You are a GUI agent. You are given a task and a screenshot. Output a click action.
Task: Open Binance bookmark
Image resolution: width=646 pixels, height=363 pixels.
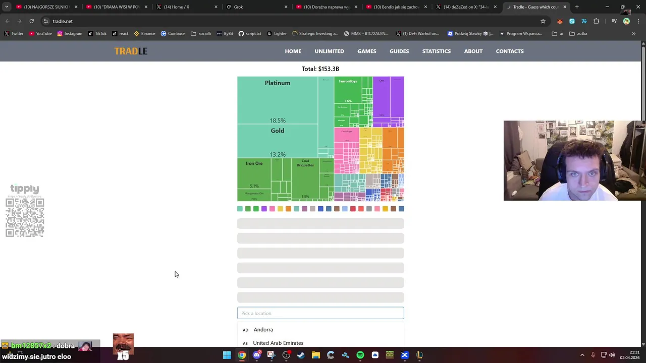click(144, 34)
